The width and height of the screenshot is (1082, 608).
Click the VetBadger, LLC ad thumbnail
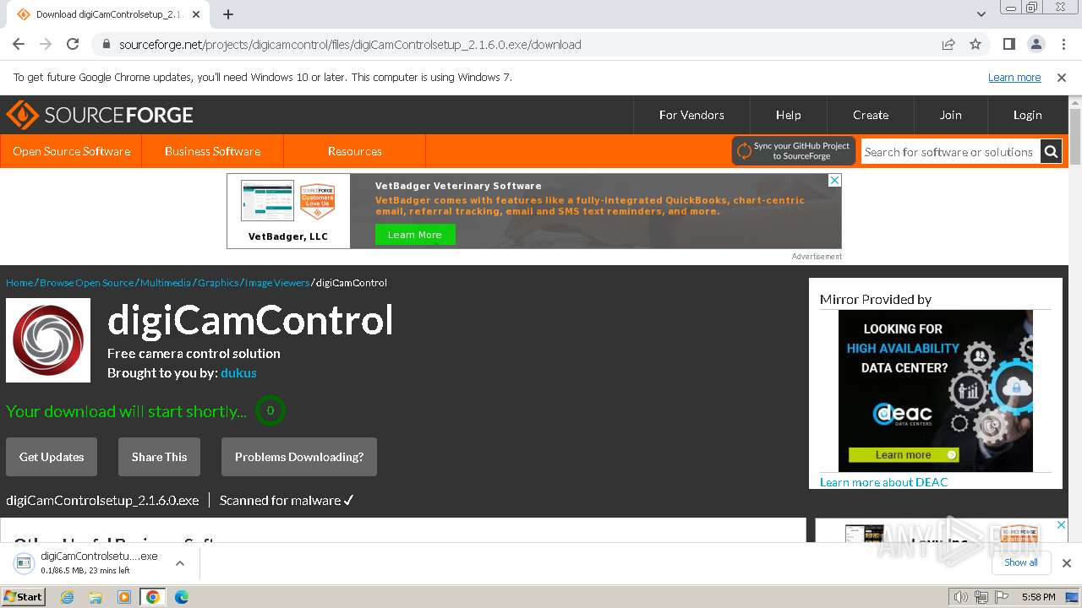tap(288, 211)
